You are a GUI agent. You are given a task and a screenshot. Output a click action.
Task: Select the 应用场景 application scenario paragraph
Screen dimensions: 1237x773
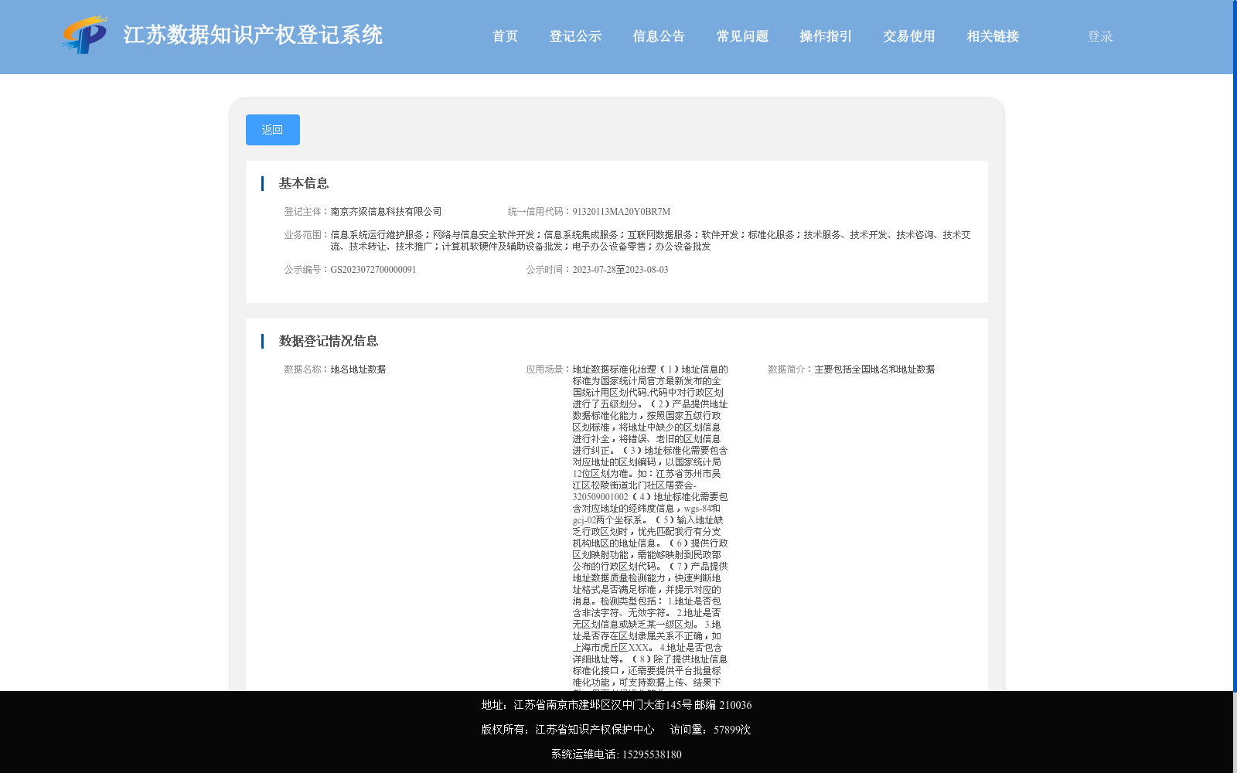coord(650,526)
